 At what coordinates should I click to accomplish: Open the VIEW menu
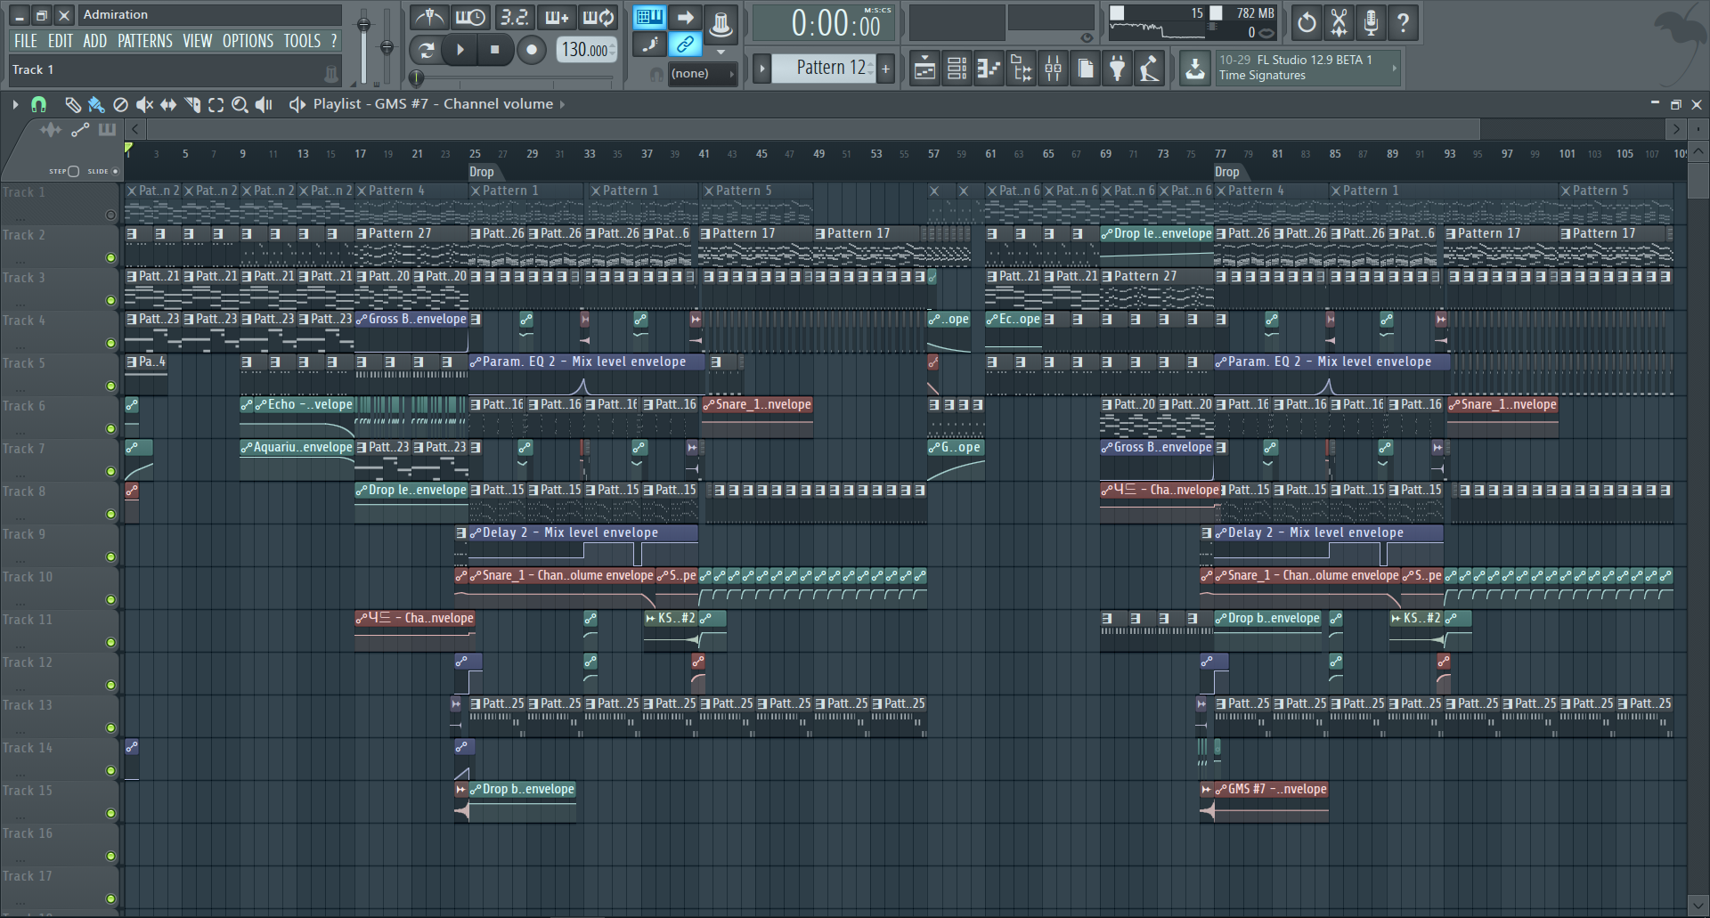pos(198,41)
